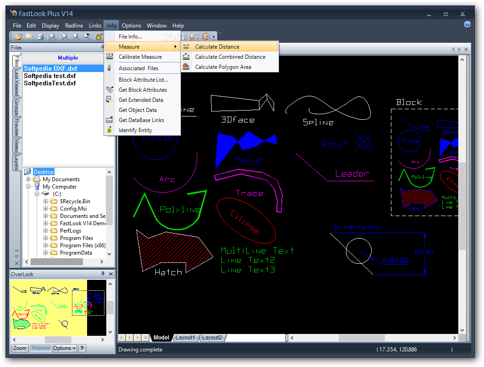The height and width of the screenshot is (367, 484).
Task: Open the Layers vertical side tab
Action: [16, 162]
